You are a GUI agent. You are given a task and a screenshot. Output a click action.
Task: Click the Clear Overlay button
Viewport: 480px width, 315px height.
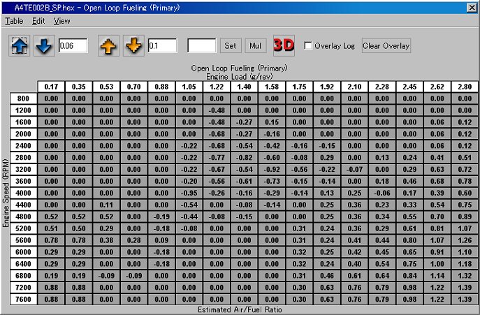click(386, 46)
